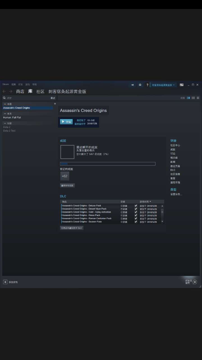The image size is (202, 360).
Task: Collapse the 本周 library group
Action: pos(5,104)
